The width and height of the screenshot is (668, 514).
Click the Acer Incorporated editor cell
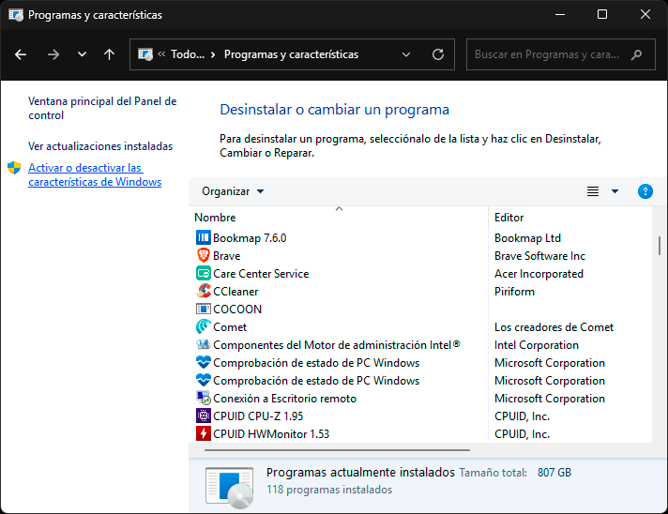539,273
